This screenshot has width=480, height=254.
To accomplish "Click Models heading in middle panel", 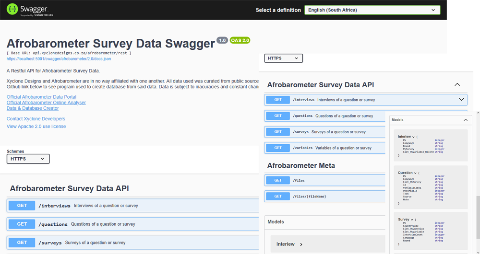I will (276, 222).
